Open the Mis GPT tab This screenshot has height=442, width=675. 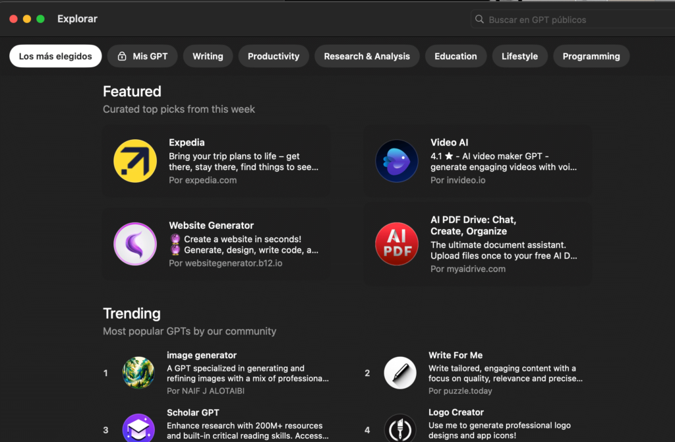tap(142, 56)
